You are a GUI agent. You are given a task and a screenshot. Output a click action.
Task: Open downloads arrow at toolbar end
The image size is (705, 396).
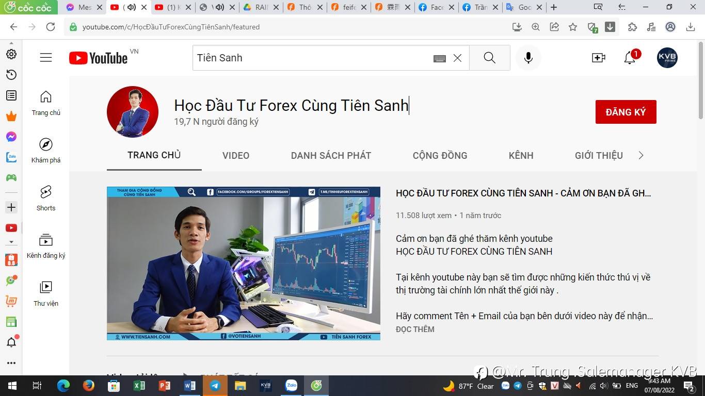click(691, 27)
